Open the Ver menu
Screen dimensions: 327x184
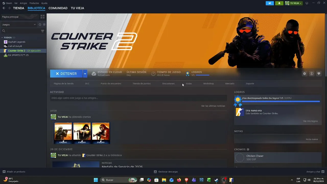[x=16, y=3]
